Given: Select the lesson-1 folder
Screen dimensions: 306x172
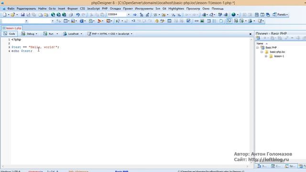Looking at the screenshot, I should (279, 56).
